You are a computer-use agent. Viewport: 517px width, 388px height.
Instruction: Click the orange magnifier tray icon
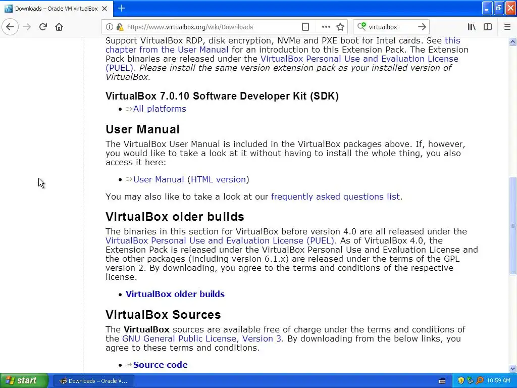pyautogui.click(x=480, y=381)
